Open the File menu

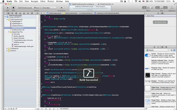click(x=16, y=1)
